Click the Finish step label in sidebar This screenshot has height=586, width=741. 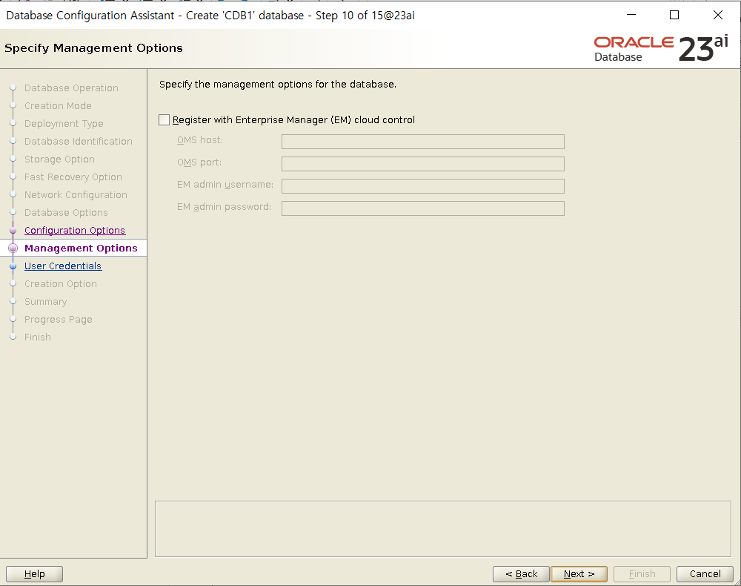point(38,338)
